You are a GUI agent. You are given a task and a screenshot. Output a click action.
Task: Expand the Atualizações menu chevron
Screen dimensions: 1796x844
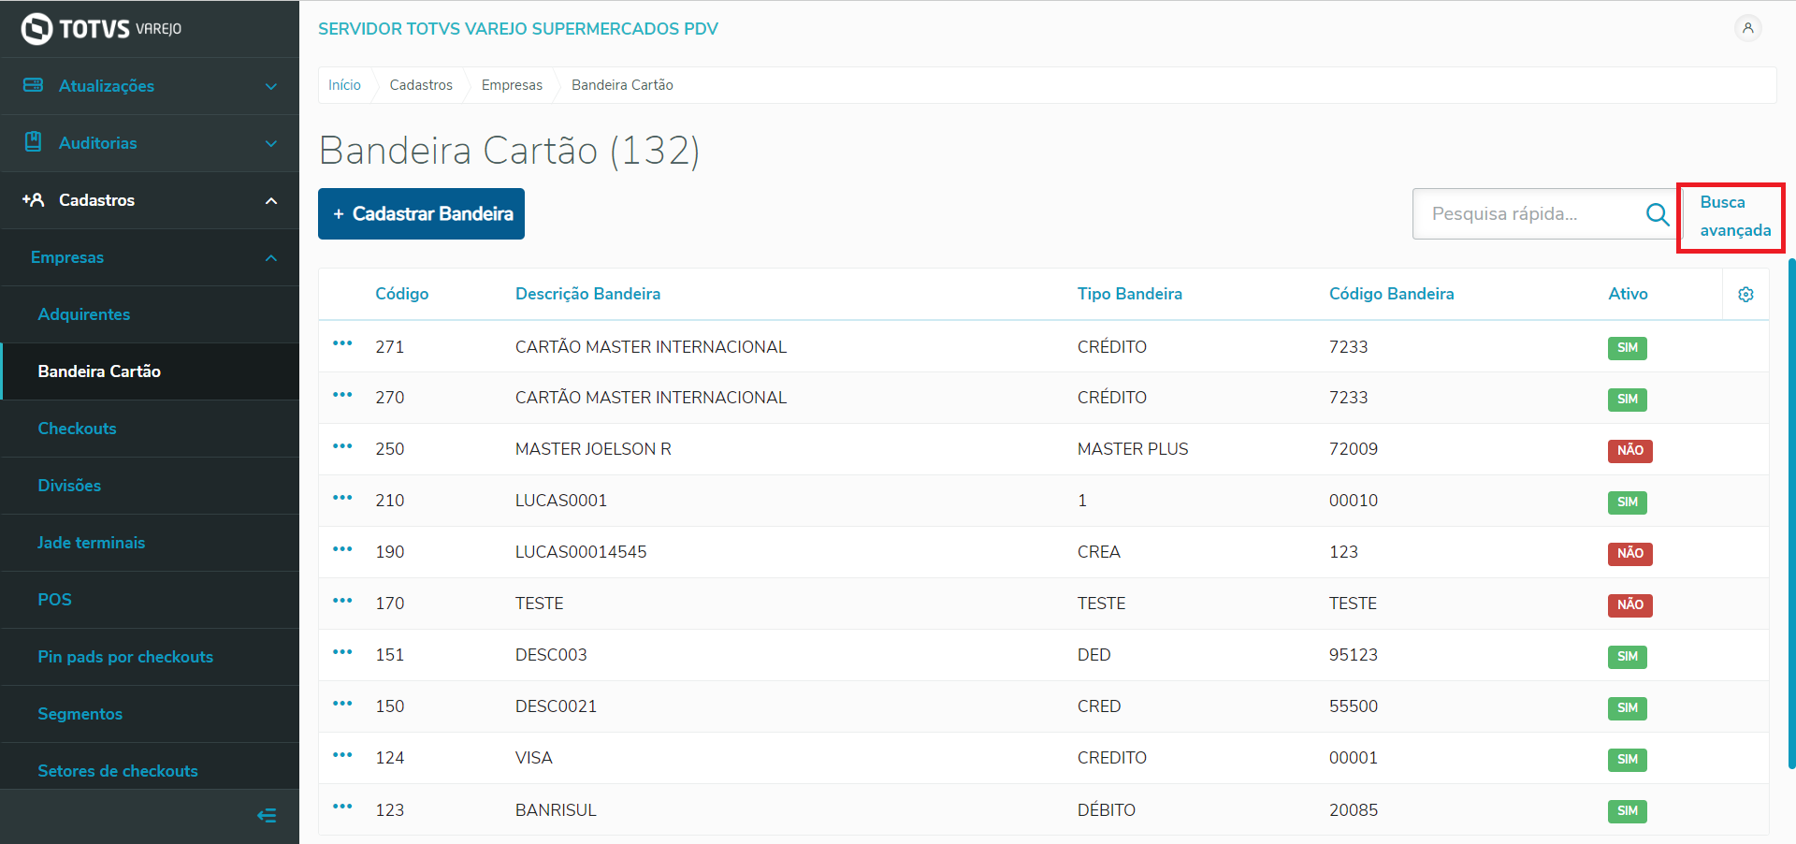(x=271, y=86)
